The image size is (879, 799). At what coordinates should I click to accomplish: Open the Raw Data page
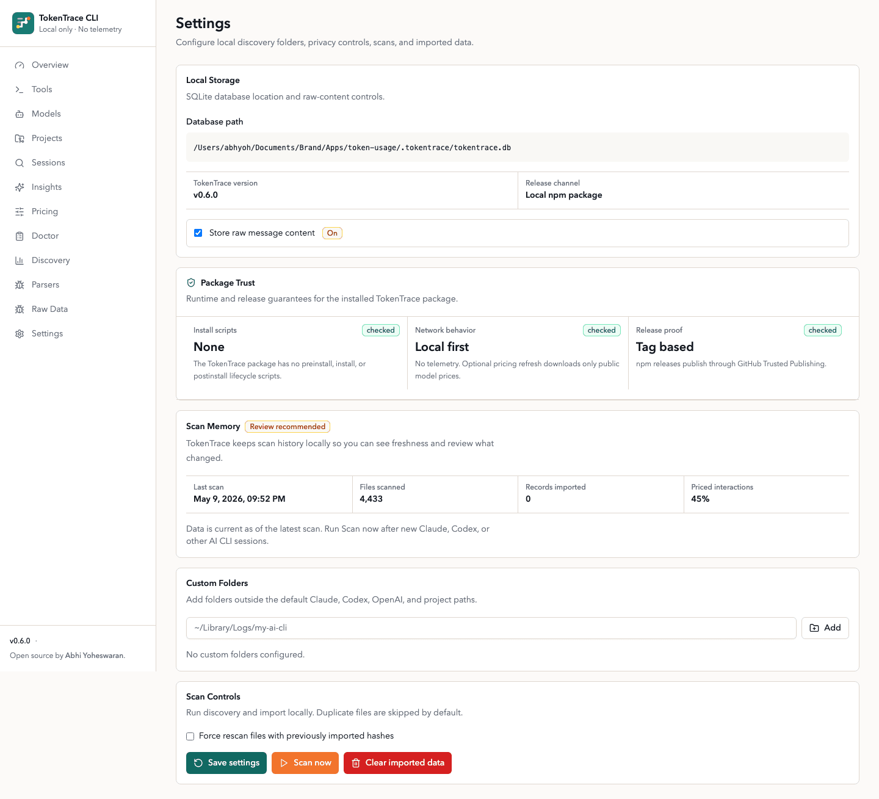tap(78, 309)
